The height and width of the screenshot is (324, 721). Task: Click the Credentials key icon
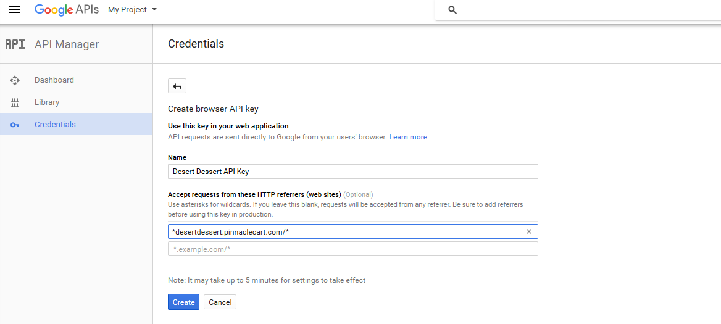(15, 125)
